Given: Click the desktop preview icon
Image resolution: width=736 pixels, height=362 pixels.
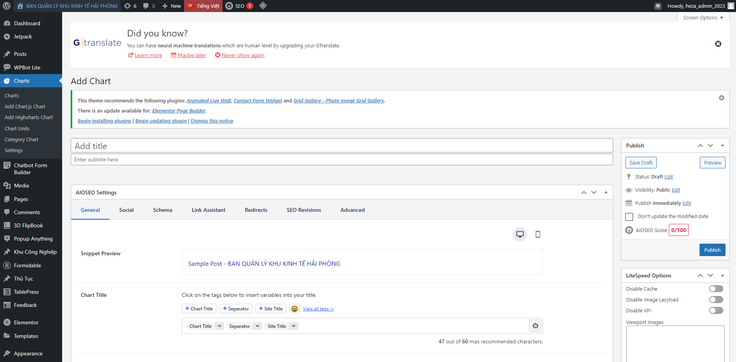Looking at the screenshot, I should [520, 234].
